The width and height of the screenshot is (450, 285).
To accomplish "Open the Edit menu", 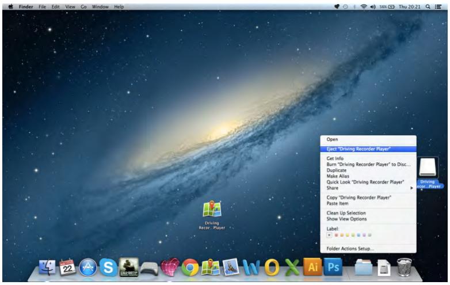I will [55, 6].
